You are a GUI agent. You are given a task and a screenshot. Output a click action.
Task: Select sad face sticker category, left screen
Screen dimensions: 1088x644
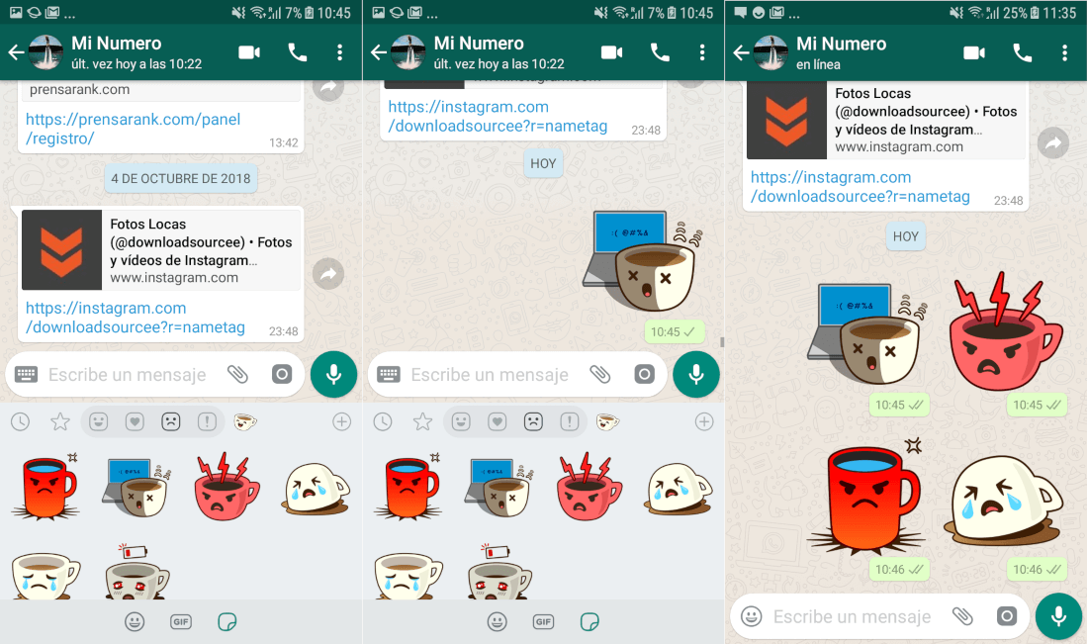(x=171, y=421)
